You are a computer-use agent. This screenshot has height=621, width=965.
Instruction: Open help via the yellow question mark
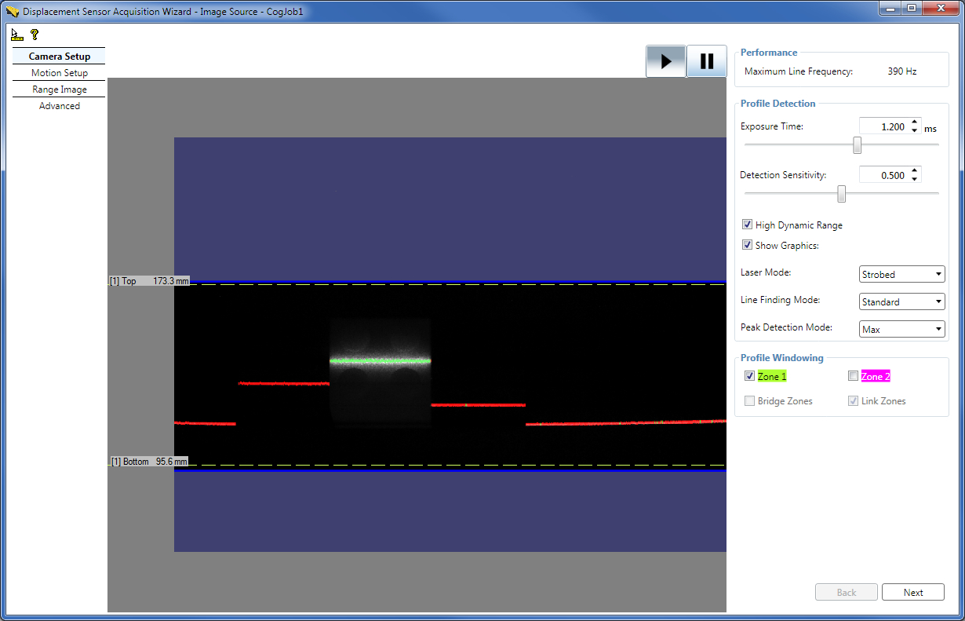(x=35, y=35)
